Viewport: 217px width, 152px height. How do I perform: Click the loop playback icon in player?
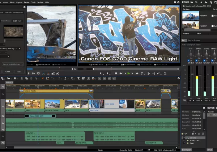click(38, 73)
